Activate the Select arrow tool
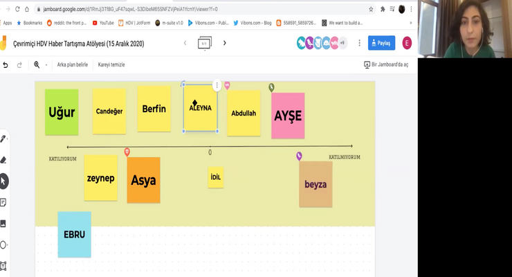The image size is (512, 277). 3,181
